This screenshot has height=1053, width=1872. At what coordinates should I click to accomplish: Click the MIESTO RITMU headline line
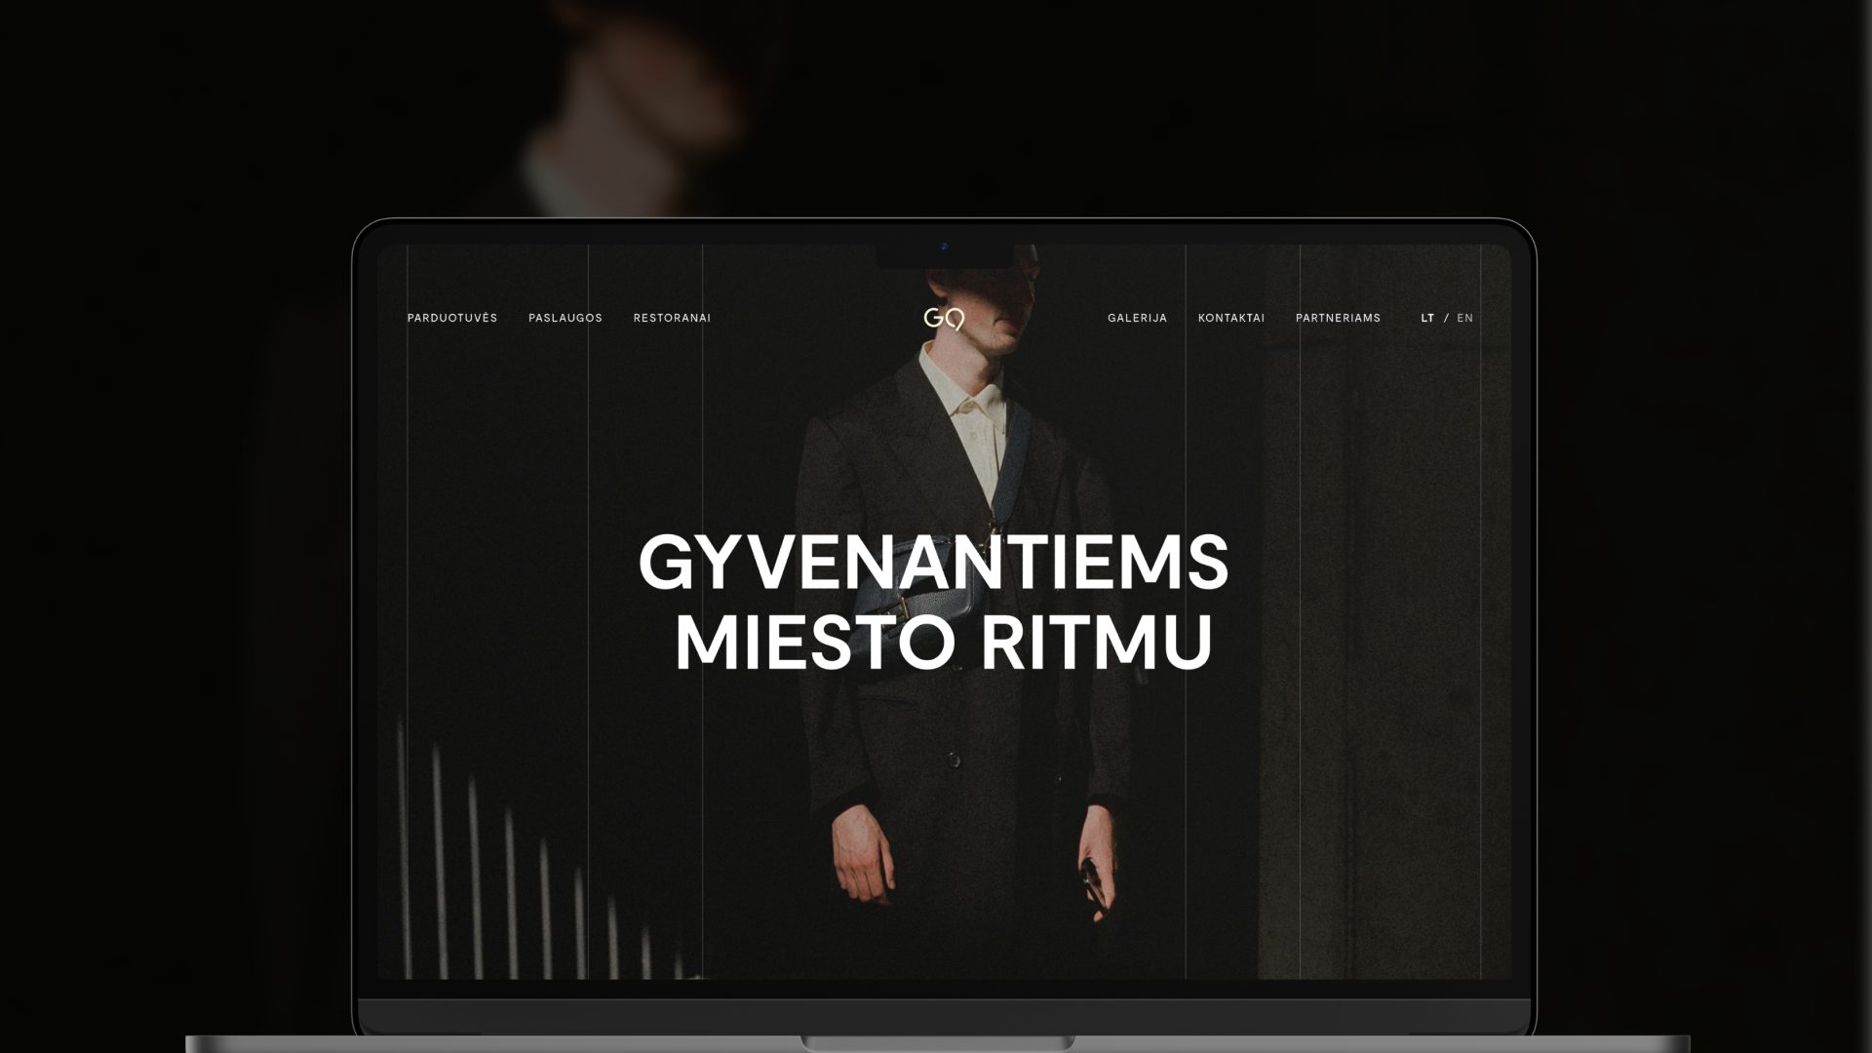point(943,642)
